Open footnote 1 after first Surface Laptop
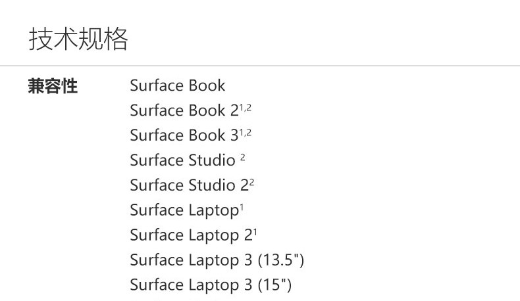The height and width of the screenshot is (301, 520). click(x=242, y=208)
